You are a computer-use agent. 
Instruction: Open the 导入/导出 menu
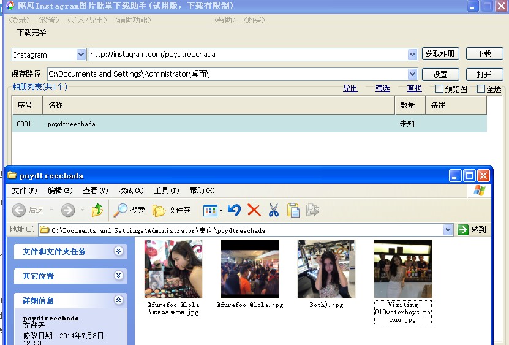88,20
